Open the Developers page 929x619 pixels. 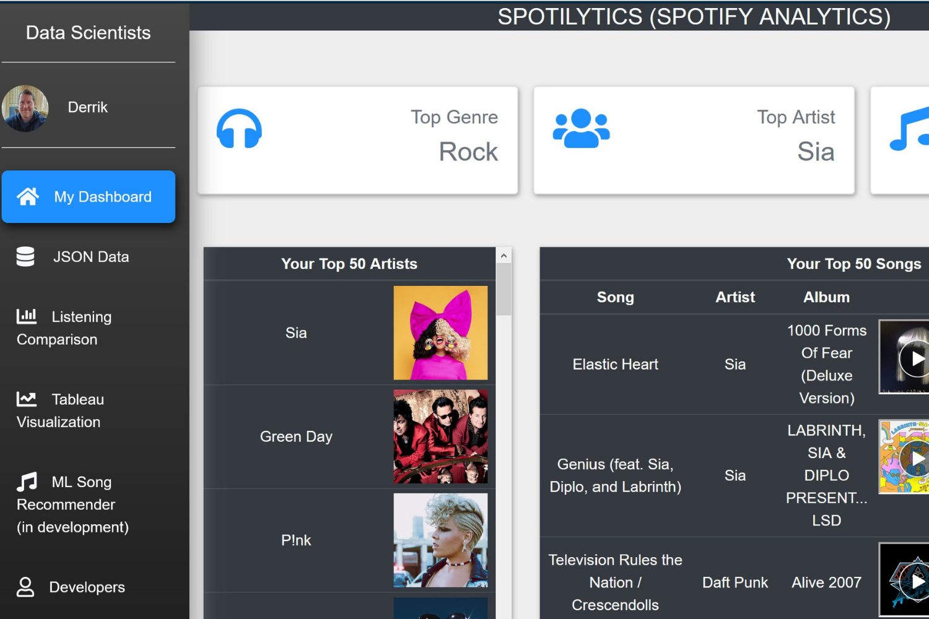pos(89,587)
